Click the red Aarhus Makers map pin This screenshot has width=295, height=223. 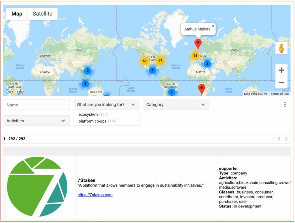[x=198, y=44]
